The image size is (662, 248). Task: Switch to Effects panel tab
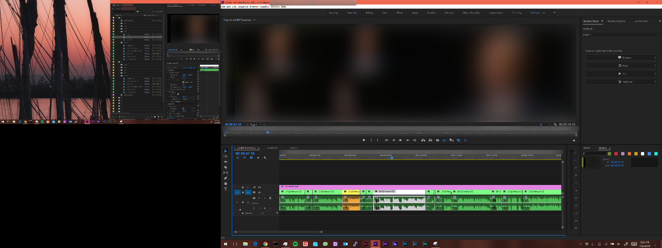click(586, 148)
